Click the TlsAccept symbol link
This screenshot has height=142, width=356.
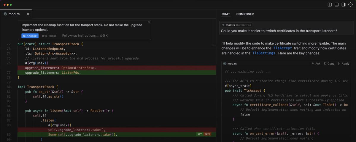283,48
